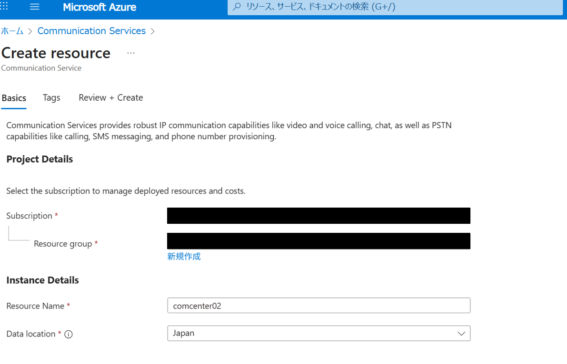Open the hamburger portal menu
Image resolution: width=567 pixels, height=364 pixels.
pyautogui.click(x=34, y=7)
